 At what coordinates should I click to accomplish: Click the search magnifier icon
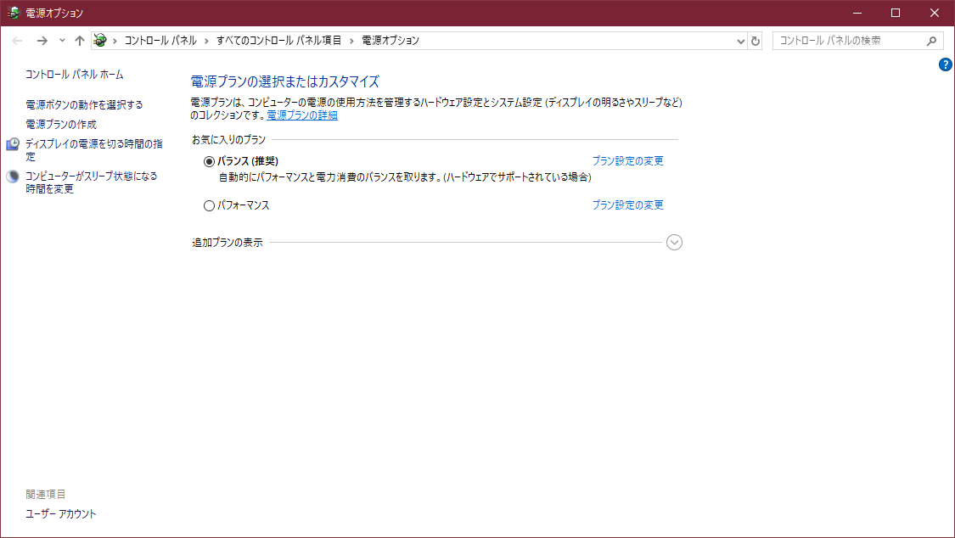[x=931, y=41]
